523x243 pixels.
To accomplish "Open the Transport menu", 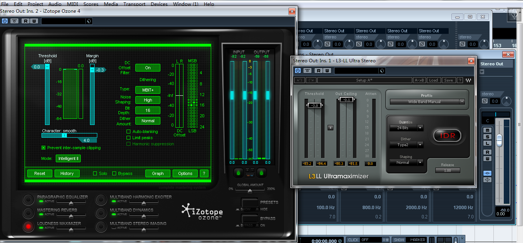I will point(134,4).
